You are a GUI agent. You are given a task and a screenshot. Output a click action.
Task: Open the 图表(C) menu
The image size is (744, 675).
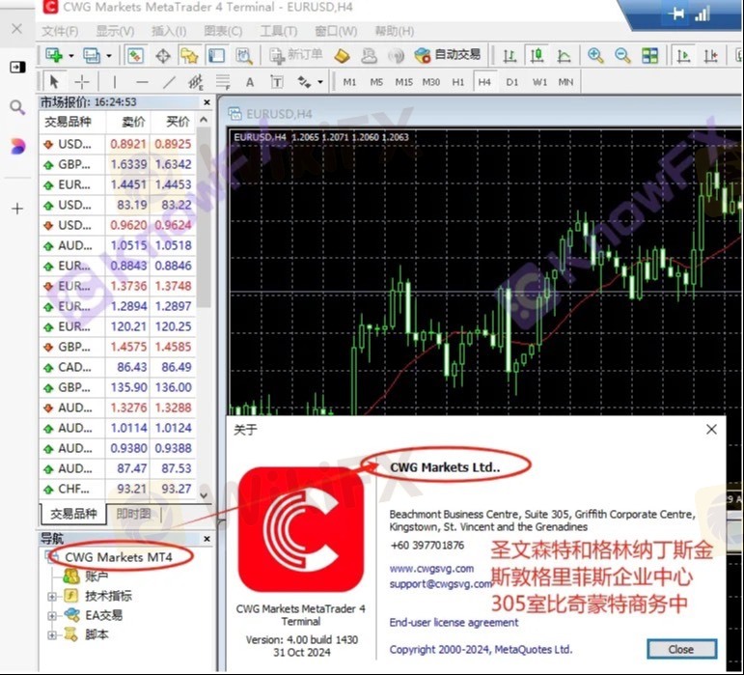[x=223, y=31]
